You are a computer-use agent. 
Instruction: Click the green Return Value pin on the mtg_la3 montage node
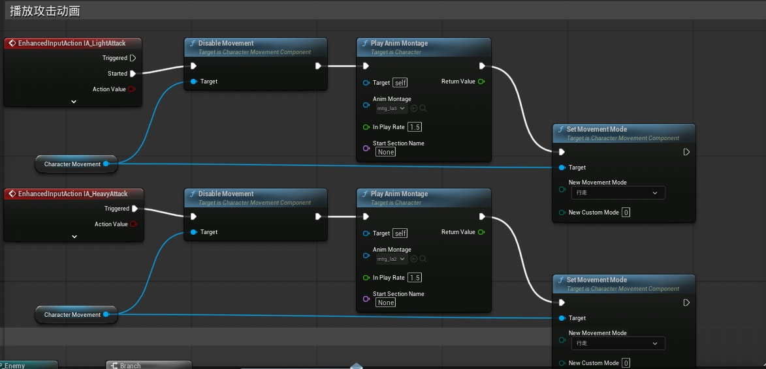tap(481, 81)
